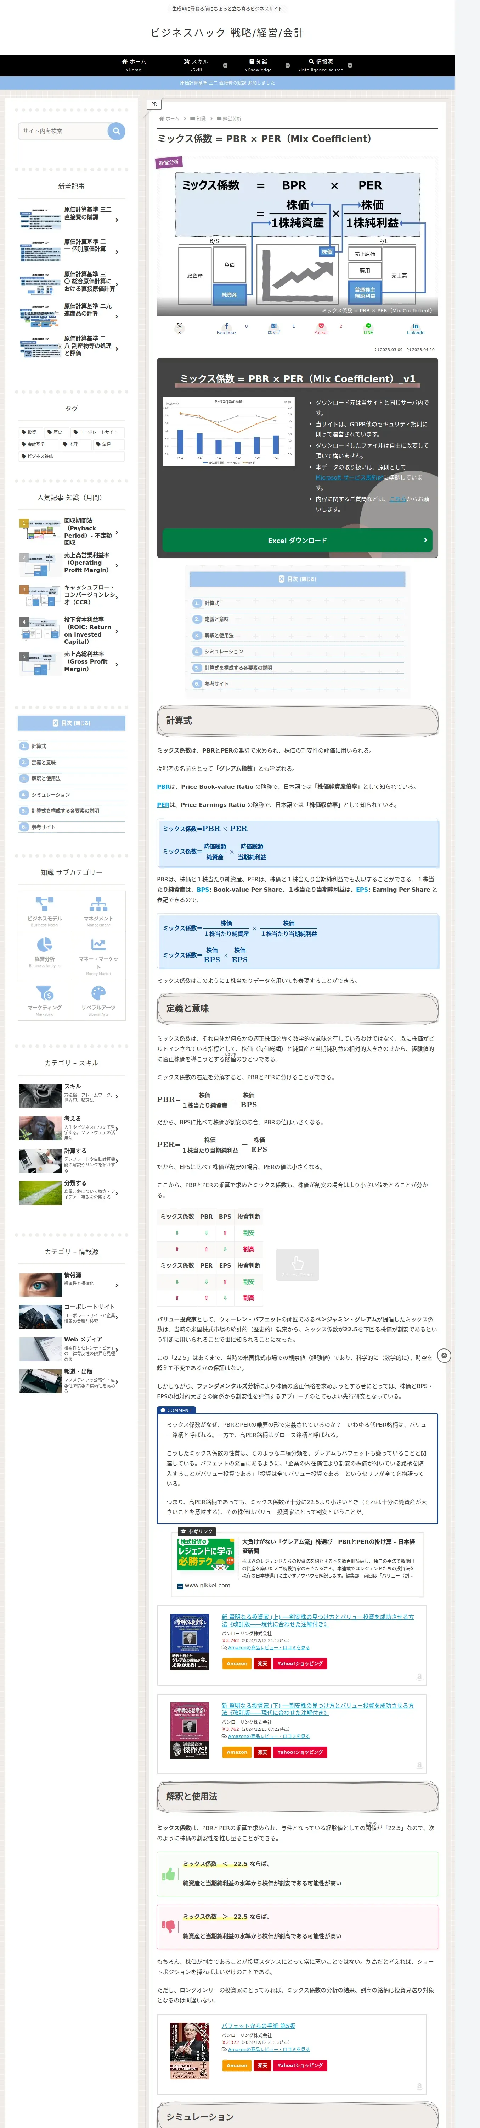The height and width of the screenshot is (2128, 480).
Task: Bookmark article with はてブ button
Action: pos(273,328)
